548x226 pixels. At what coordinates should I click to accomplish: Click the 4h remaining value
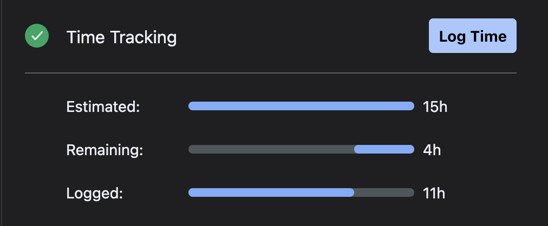pyautogui.click(x=432, y=150)
